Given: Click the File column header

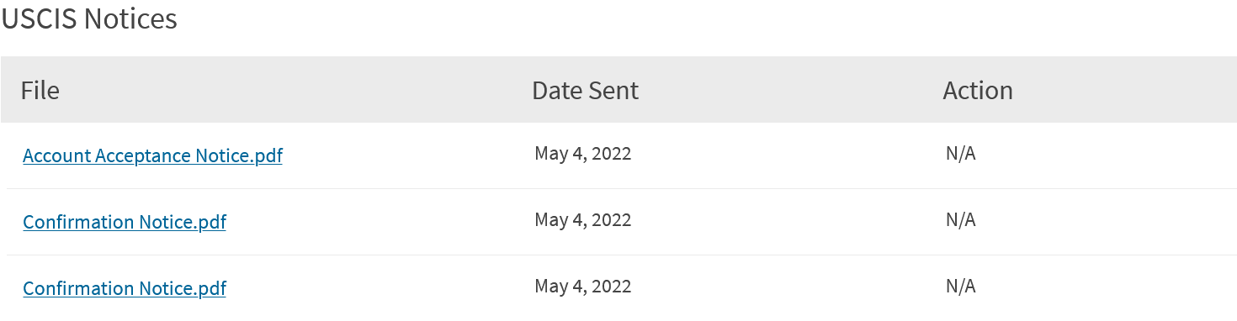Looking at the screenshot, I should (40, 90).
